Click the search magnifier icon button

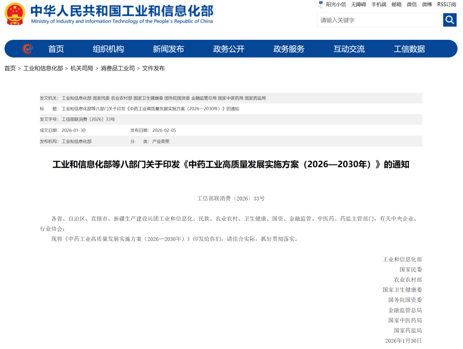point(449,20)
